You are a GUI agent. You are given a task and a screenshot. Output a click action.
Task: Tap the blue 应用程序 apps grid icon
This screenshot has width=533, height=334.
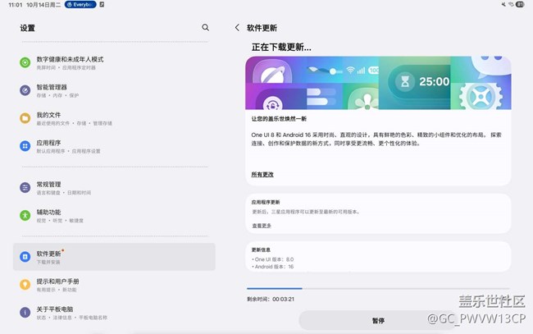pyautogui.click(x=25, y=146)
